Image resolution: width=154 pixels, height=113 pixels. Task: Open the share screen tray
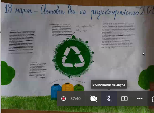[x=124, y=99]
